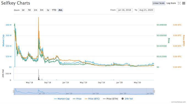The image size is (187, 104).
Task: Grab the right navigator range handle
Action: click(154, 91)
